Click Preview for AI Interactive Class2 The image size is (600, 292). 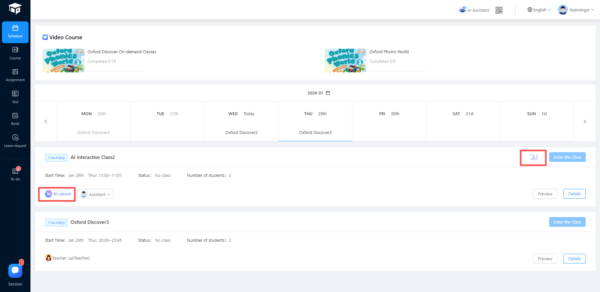[x=545, y=194]
